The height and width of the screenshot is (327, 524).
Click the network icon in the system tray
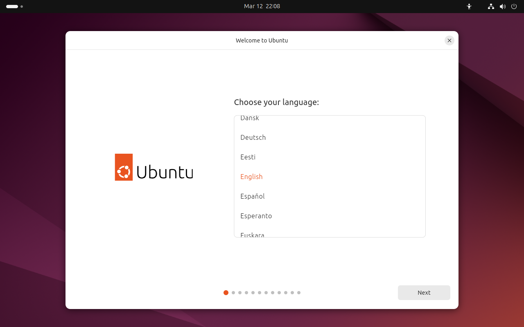point(490,7)
